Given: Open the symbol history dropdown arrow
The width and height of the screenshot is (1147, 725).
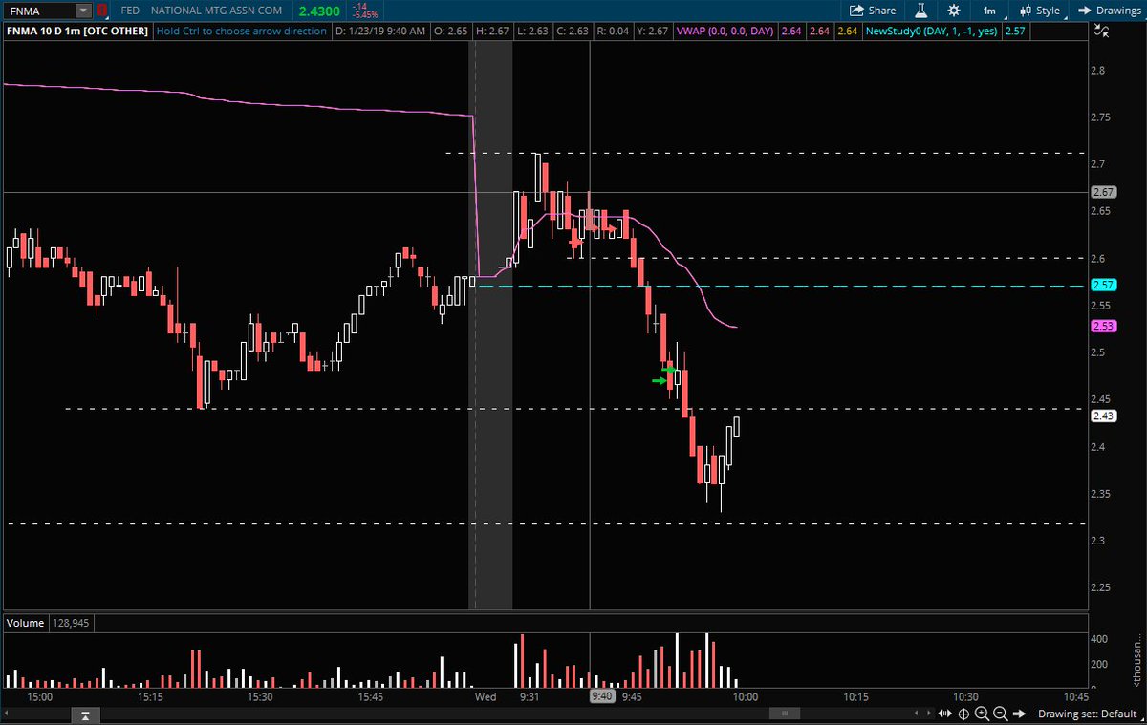Looking at the screenshot, I should coord(84,11).
